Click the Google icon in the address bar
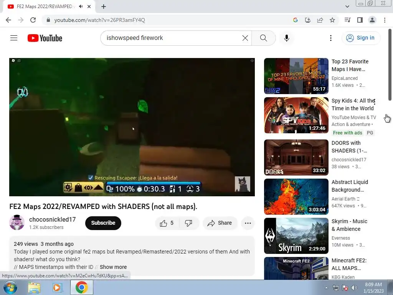This screenshot has height=295, width=393. pyautogui.click(x=295, y=20)
